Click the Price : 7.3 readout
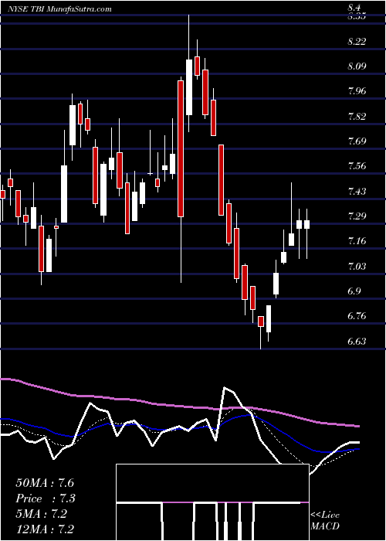The width and height of the screenshot is (386, 541). click(46, 498)
